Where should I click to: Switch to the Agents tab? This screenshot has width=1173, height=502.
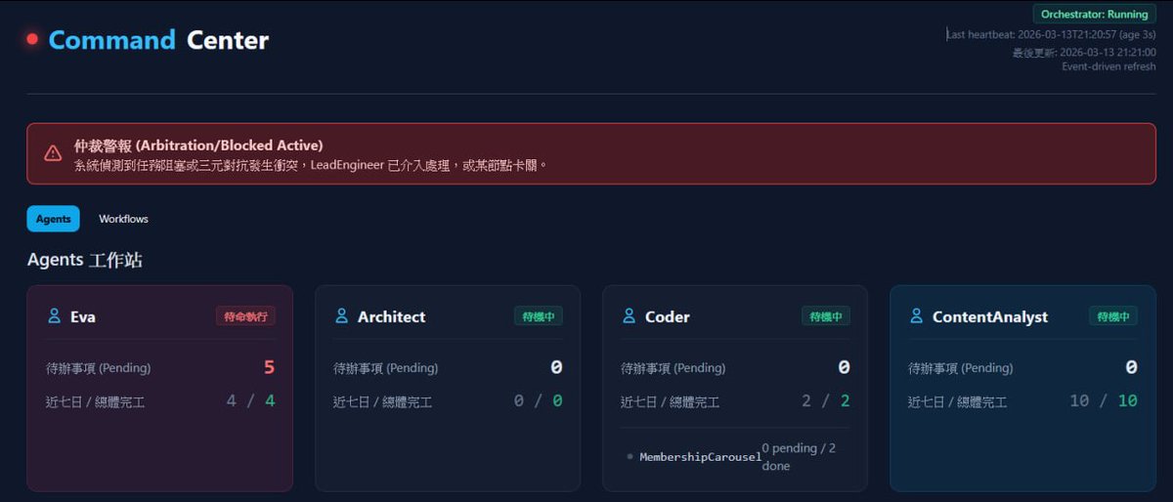point(53,219)
